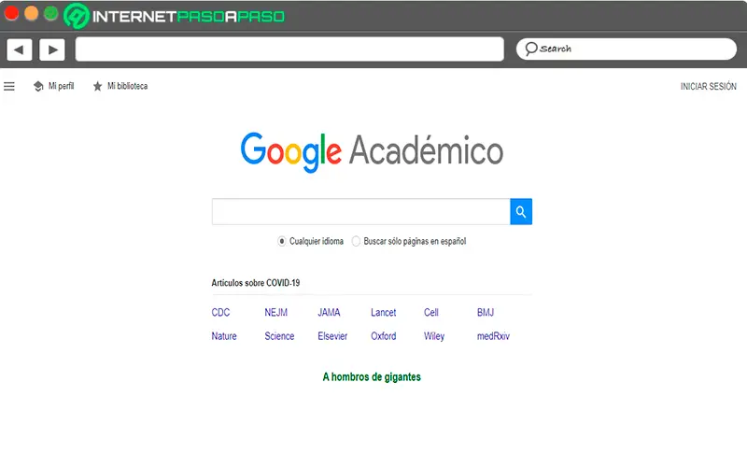Click the blue magnifier search button

[521, 212]
